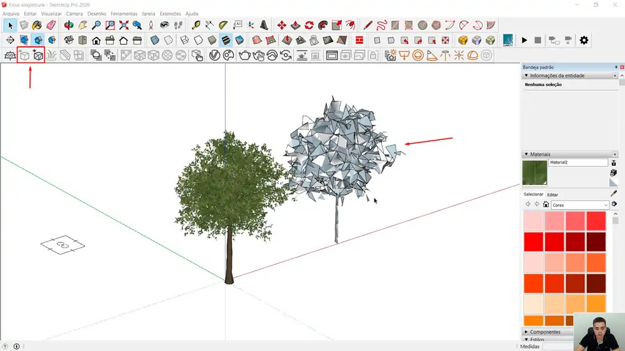Click the Position Camera tool
Viewport: 625px width, 351px height.
pyautogui.click(x=151, y=25)
